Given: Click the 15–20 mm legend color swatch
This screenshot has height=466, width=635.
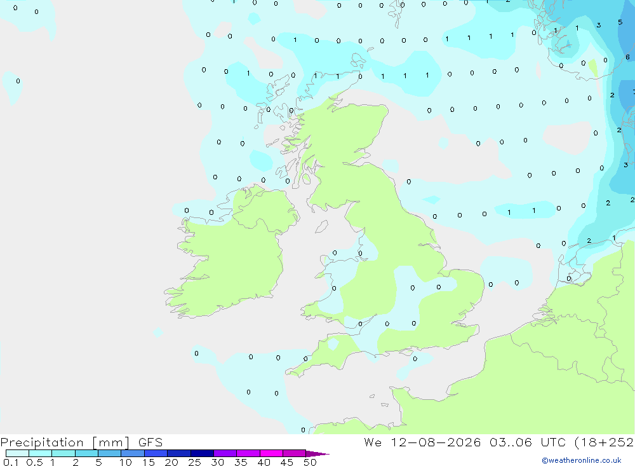Looking at the screenshot, I should pos(156,453).
